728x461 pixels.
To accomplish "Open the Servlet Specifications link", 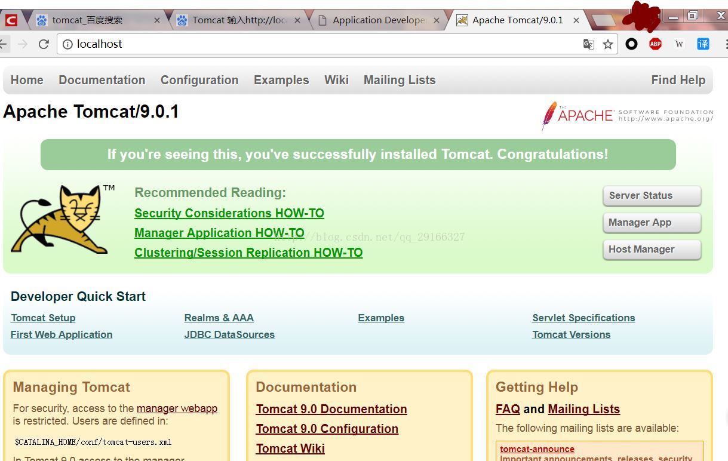I will 583,318.
